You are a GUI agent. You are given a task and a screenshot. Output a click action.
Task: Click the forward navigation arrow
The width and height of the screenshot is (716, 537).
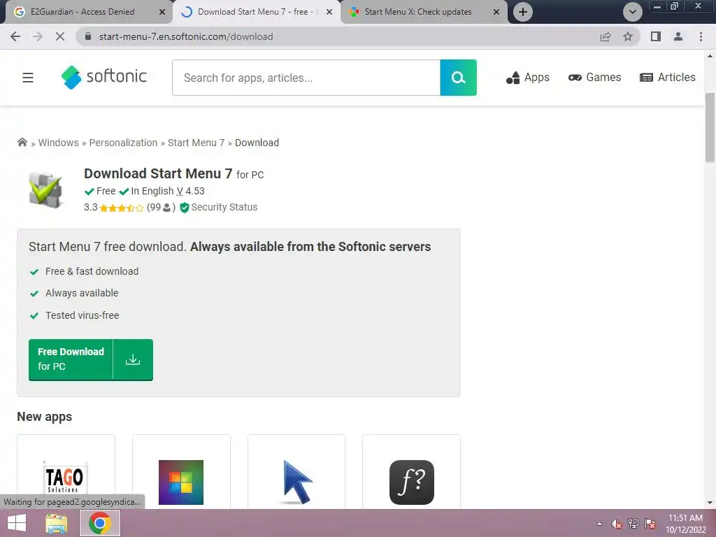38,36
